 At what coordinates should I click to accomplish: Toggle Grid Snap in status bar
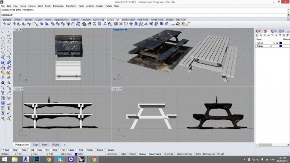pyautogui.click(x=112, y=154)
